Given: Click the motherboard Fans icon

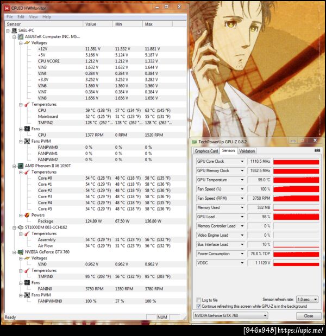Looking at the screenshot, I should [27, 129].
